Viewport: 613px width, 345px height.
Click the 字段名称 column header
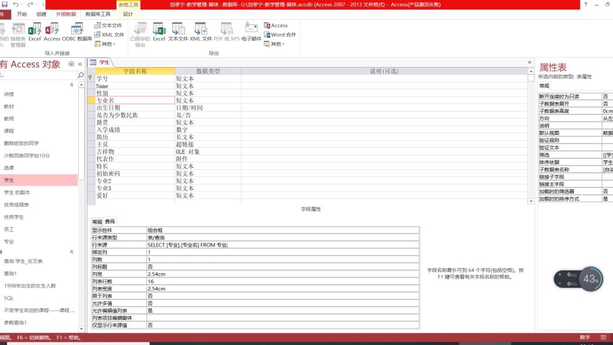(x=135, y=71)
